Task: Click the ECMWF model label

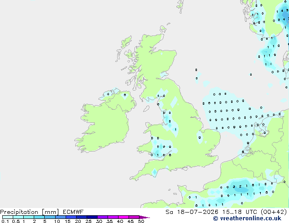Action: click(x=73, y=212)
